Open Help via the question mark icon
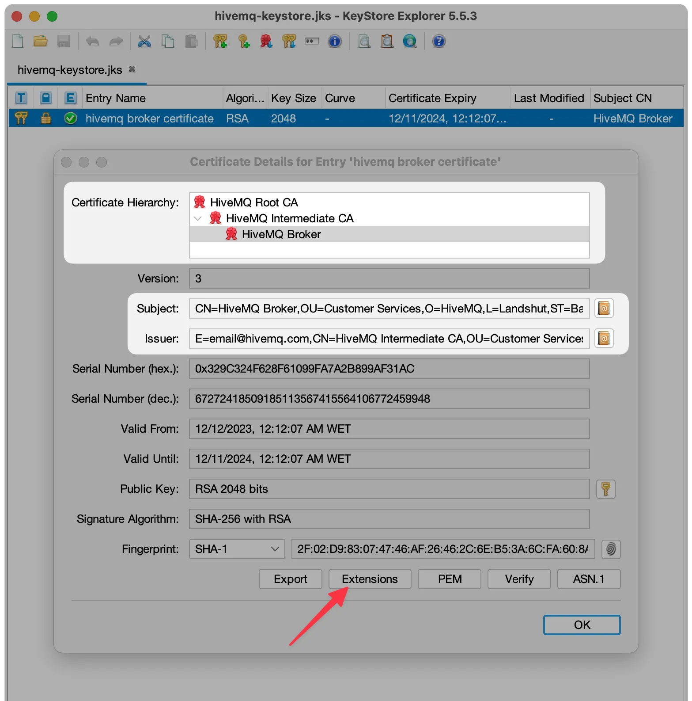Screen dimensions: 692x701 pyautogui.click(x=439, y=42)
